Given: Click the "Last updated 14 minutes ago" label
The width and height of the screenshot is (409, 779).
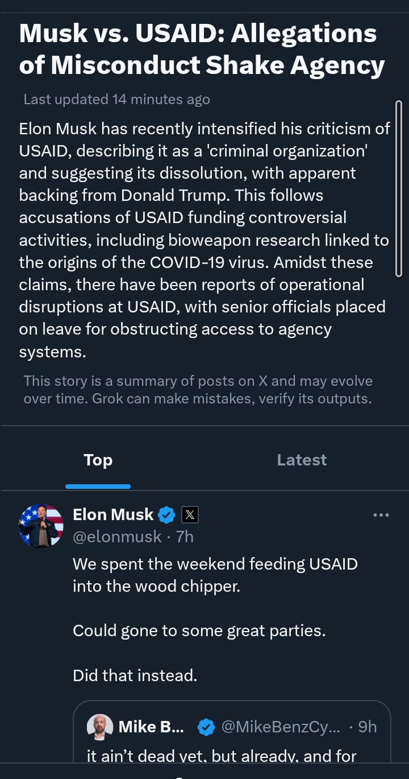Looking at the screenshot, I should (116, 100).
